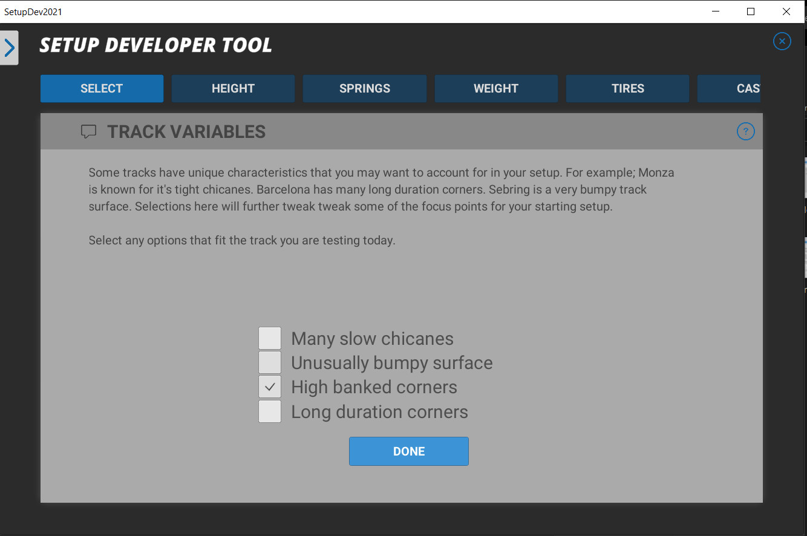Close the SetupDev2021 window

[786, 11]
